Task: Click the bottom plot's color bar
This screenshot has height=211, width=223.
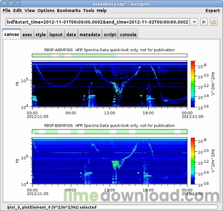Action: tap(193, 161)
